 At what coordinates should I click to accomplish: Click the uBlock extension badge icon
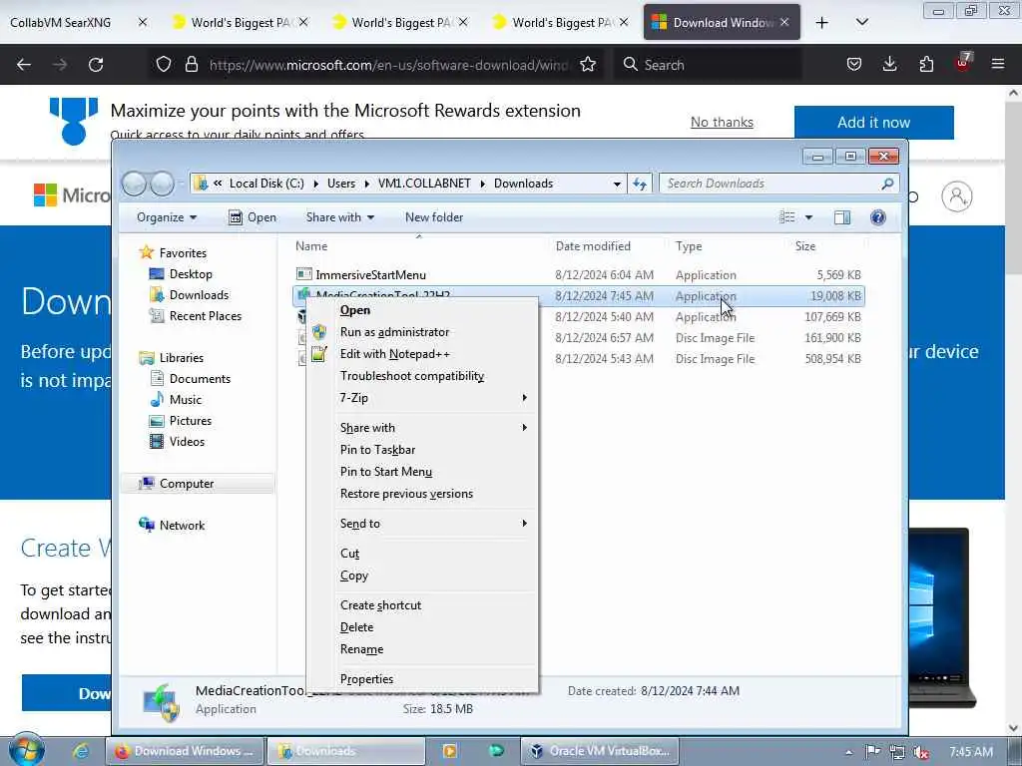click(x=963, y=63)
